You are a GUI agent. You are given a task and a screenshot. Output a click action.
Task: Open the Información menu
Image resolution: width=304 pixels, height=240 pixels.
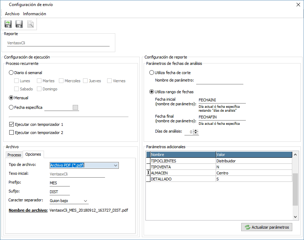[x=34, y=14]
